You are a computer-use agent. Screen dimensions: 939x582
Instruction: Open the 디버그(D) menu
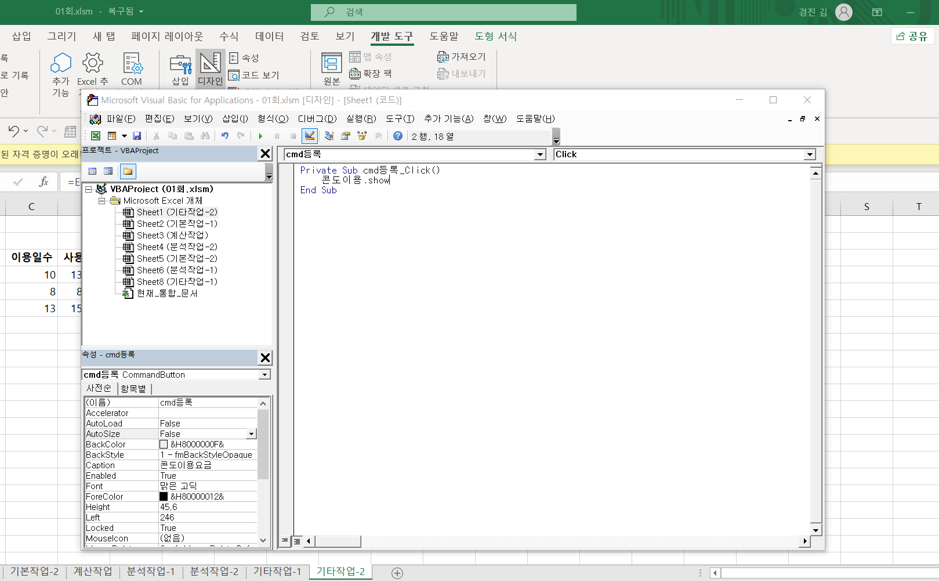(x=317, y=118)
